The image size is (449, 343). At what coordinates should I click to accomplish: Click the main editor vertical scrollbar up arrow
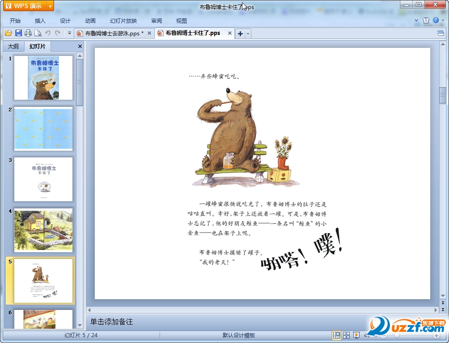tap(443, 44)
